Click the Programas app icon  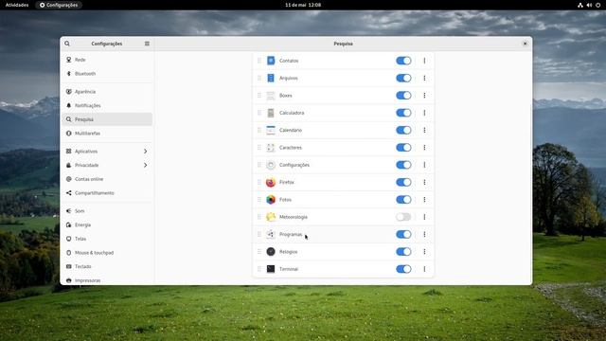click(271, 234)
